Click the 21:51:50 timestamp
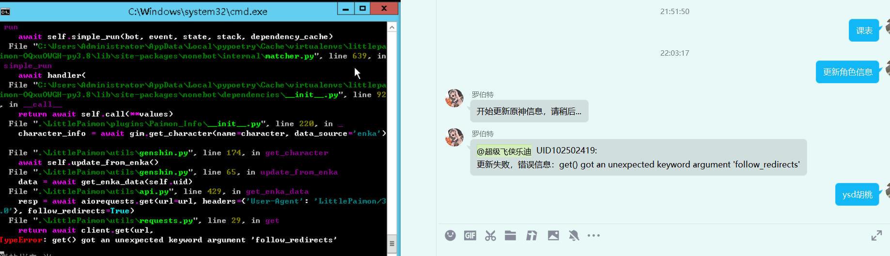 [674, 12]
